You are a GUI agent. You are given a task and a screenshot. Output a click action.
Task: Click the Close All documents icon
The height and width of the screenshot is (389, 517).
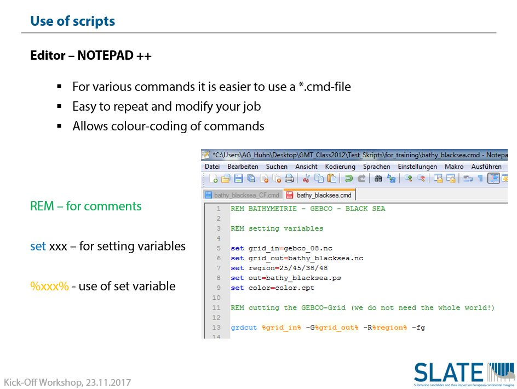[x=277, y=179]
